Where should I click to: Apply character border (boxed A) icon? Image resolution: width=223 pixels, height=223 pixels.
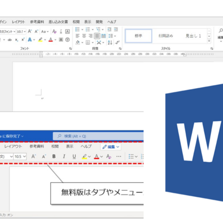67,31
